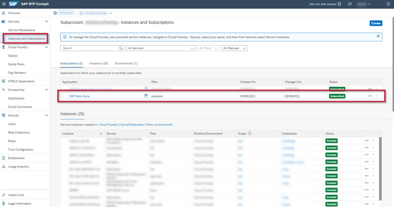This screenshot has height=207, width=394.
Task: Switch to the Instances (25) tab
Action: click(x=99, y=63)
